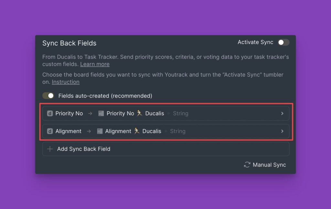Open the Learn more link

coord(95,64)
